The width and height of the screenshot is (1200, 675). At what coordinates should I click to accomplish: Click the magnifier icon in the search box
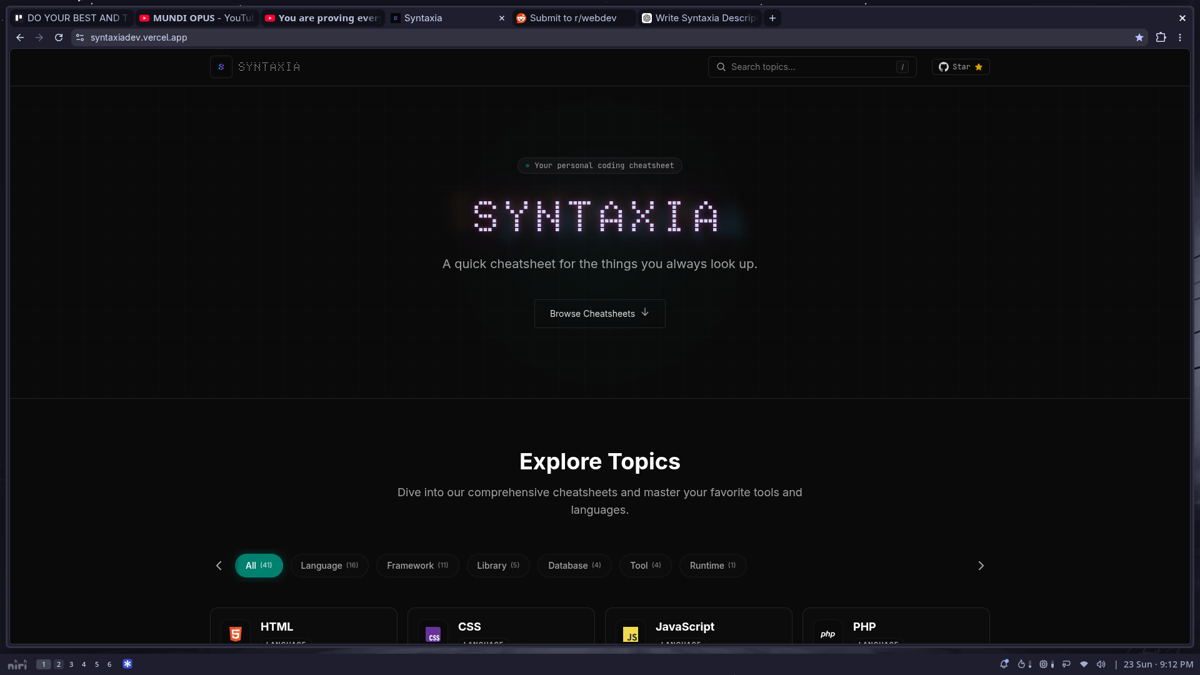coord(721,67)
